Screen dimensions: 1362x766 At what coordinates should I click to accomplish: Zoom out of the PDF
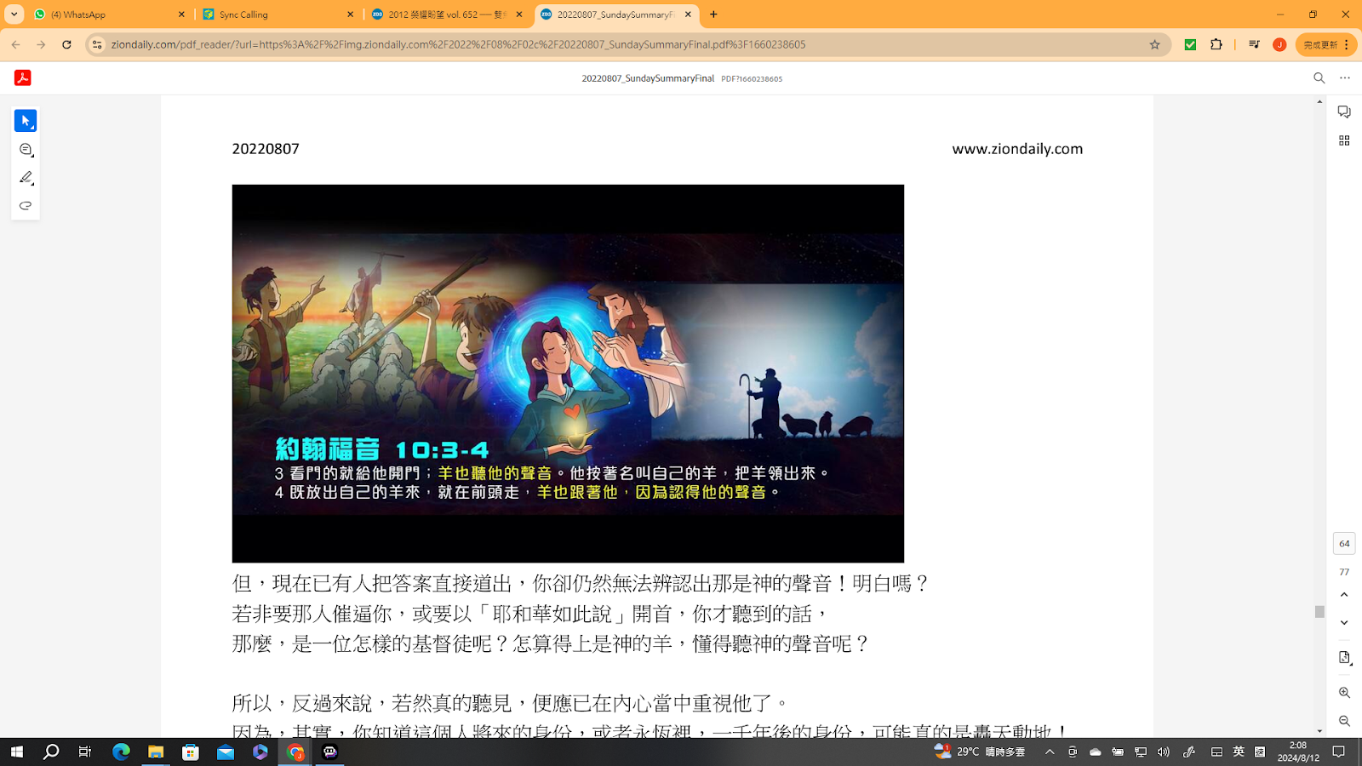pyautogui.click(x=1344, y=721)
